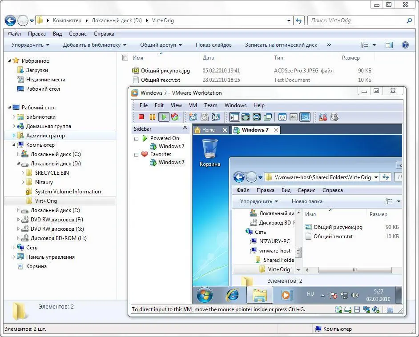Open Добавить в библиотеку dropdown
The height and width of the screenshot is (337, 419).
coord(95,45)
